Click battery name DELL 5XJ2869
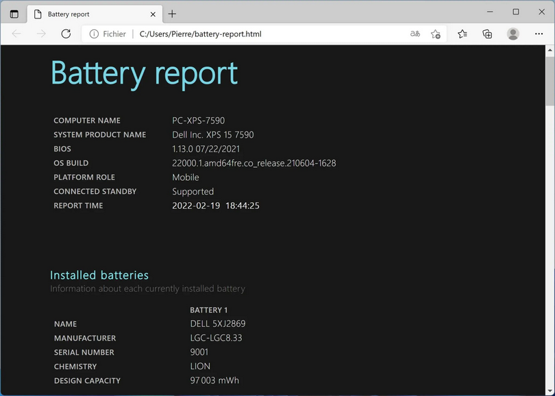Screen dimensions: 555x396 click(x=218, y=324)
